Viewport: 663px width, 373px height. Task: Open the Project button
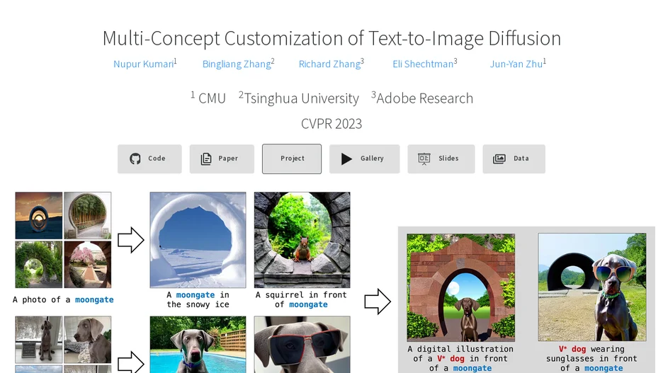(292, 159)
